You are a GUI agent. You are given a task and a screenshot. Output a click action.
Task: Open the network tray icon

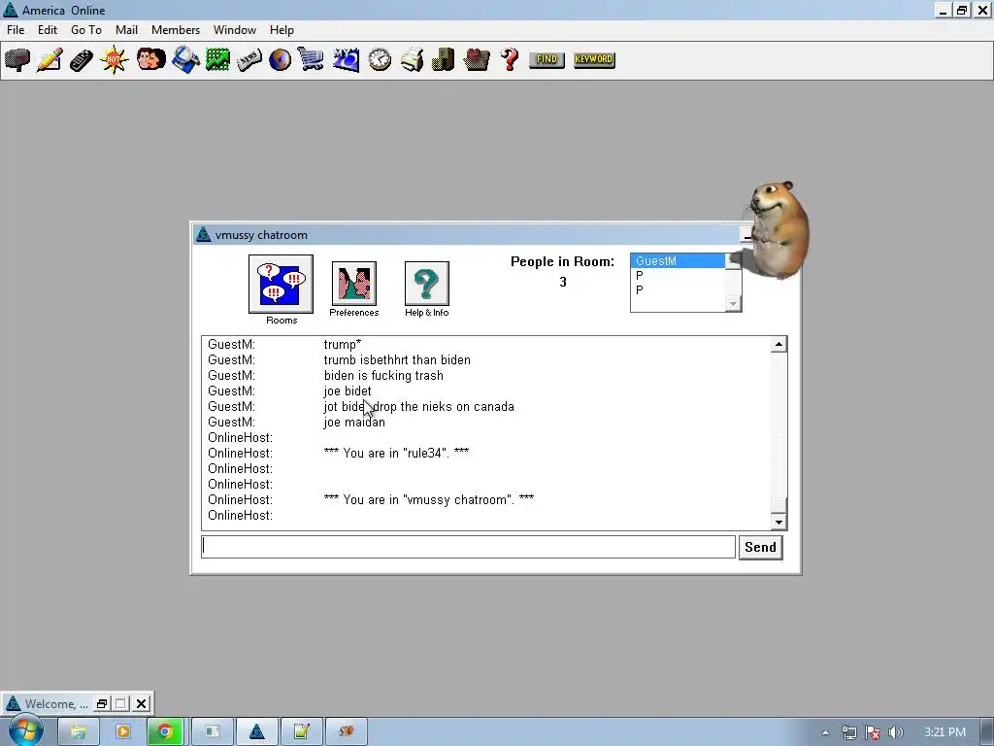pos(848,732)
